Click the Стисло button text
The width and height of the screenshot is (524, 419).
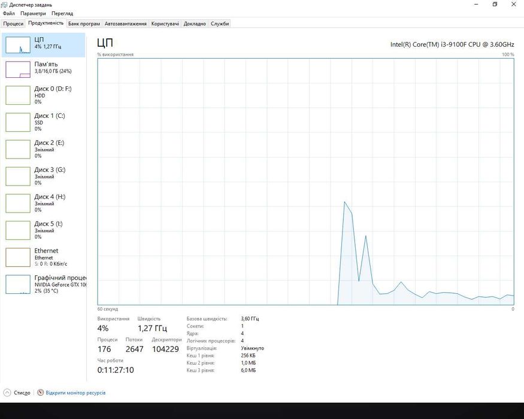click(22, 393)
